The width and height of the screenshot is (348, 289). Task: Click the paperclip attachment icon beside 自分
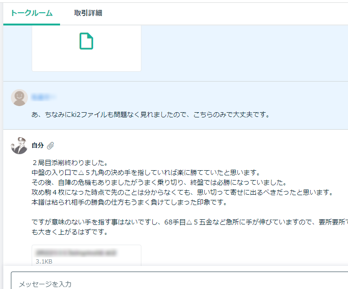point(51,146)
